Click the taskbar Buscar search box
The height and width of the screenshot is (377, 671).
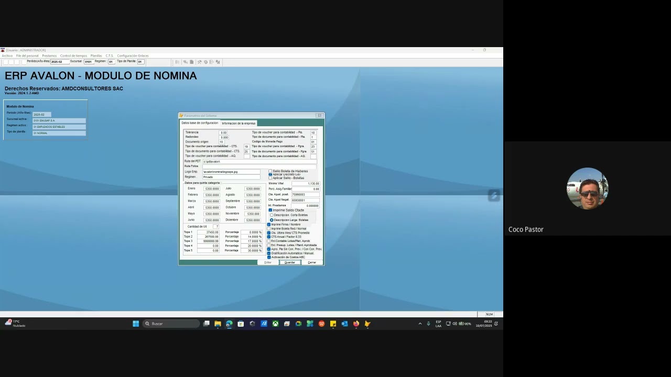pos(170,324)
